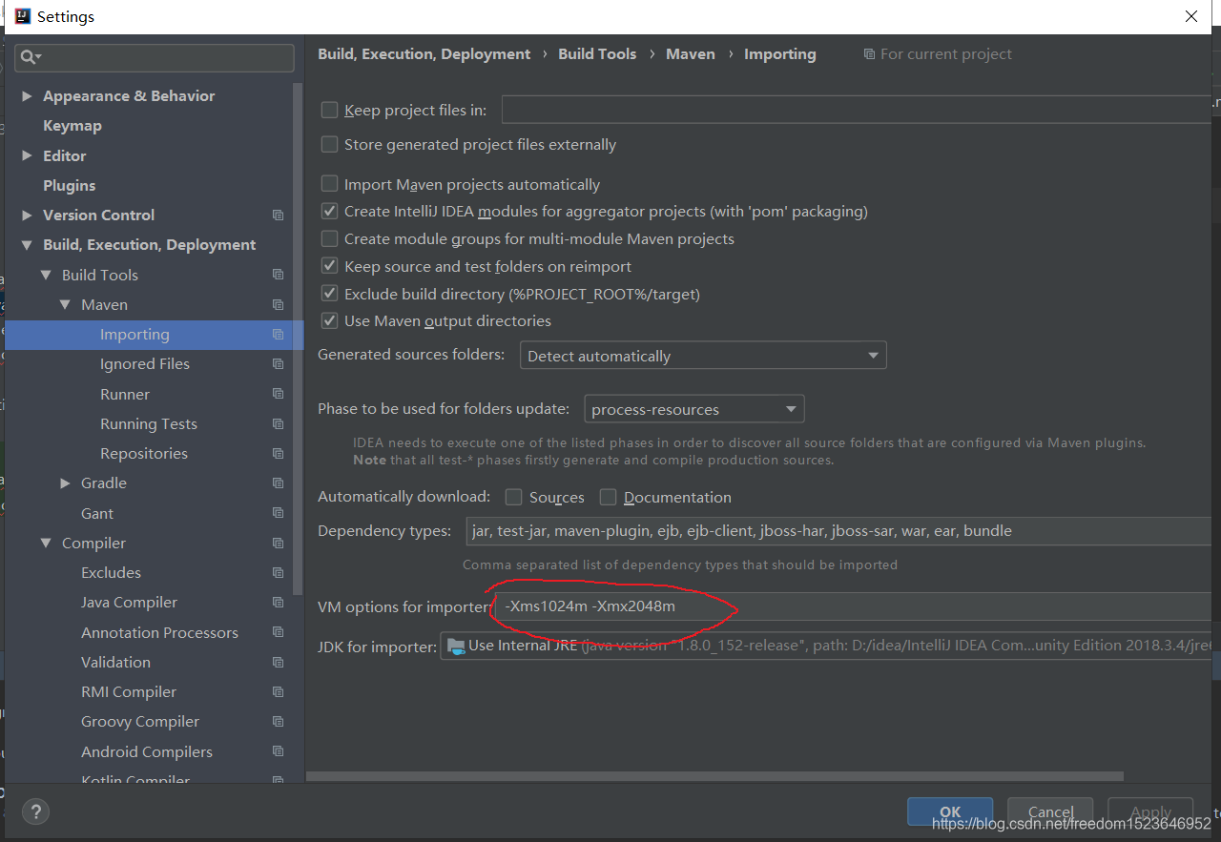Screen dimensions: 1221x842
Task: Click the project-level icon beside RMI Compiler
Action: [278, 692]
